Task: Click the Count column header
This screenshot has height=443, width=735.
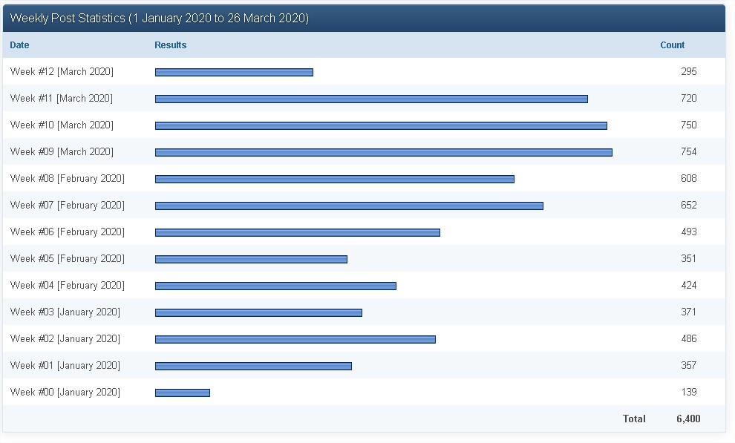Action: point(672,45)
